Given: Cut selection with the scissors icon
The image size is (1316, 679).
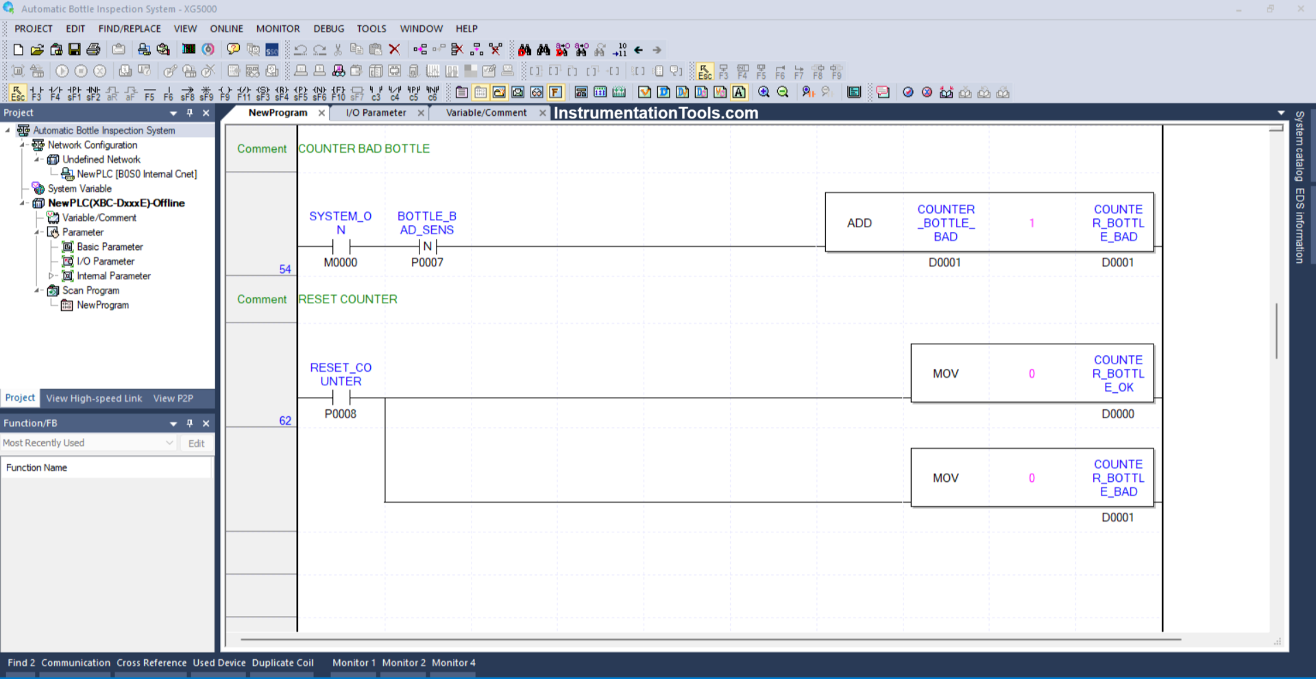Looking at the screenshot, I should (x=338, y=49).
